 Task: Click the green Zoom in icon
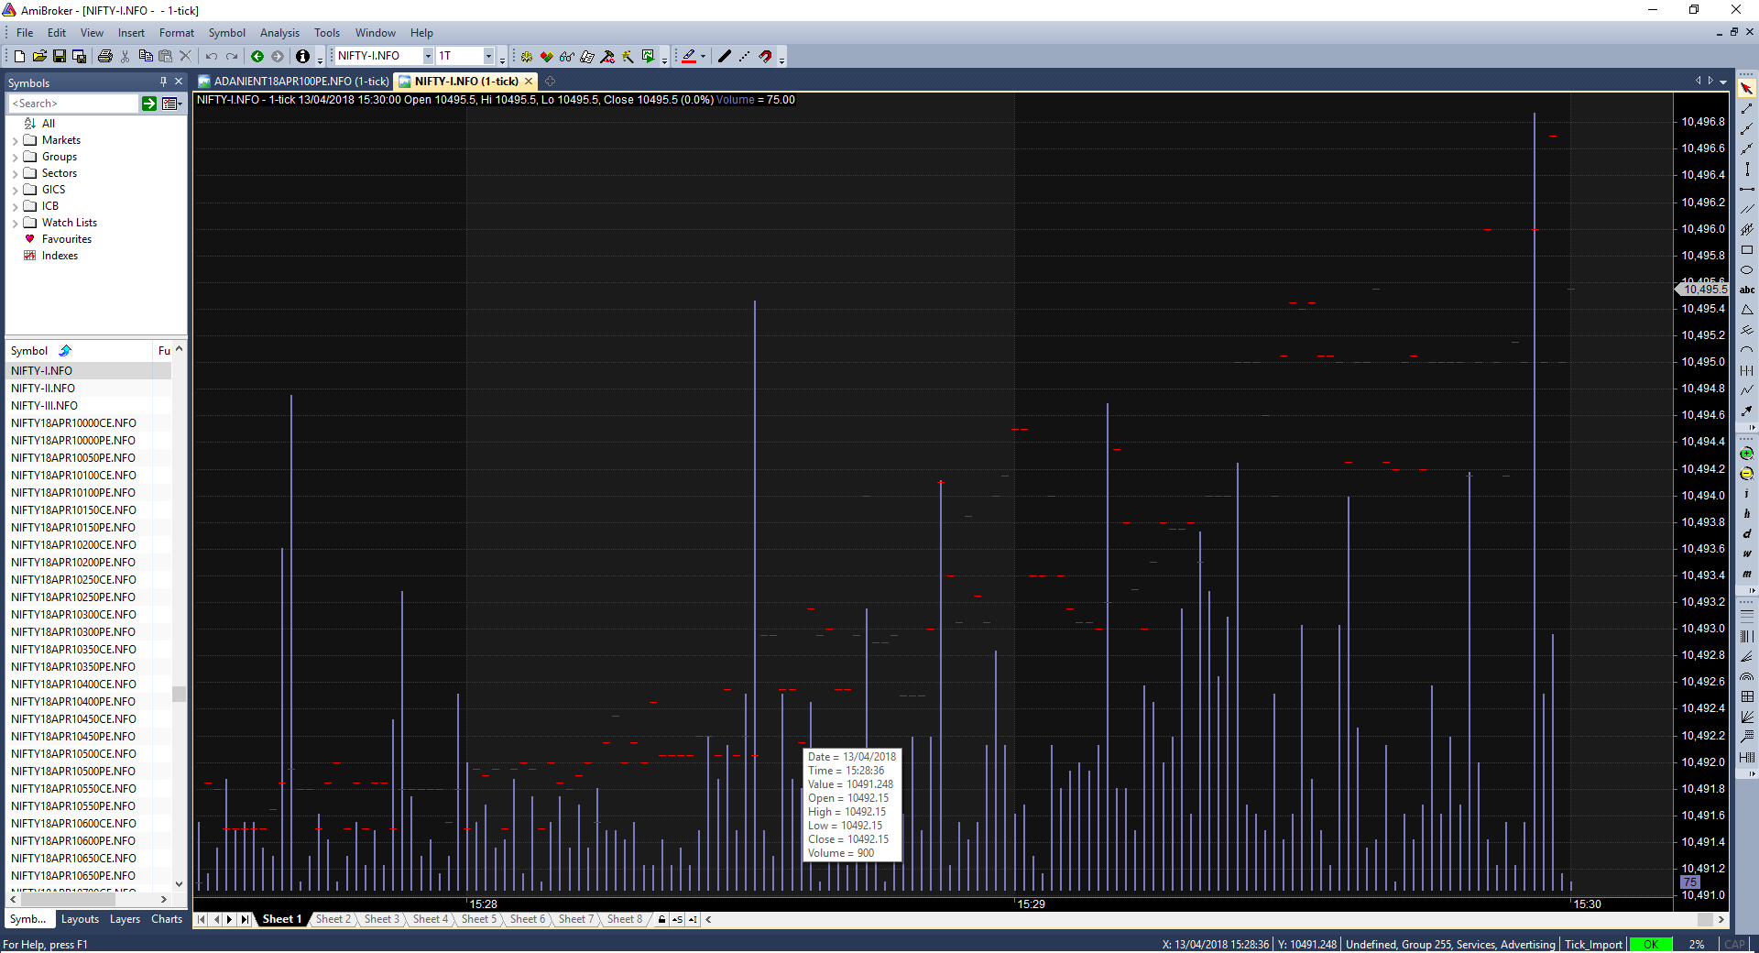click(x=1747, y=454)
